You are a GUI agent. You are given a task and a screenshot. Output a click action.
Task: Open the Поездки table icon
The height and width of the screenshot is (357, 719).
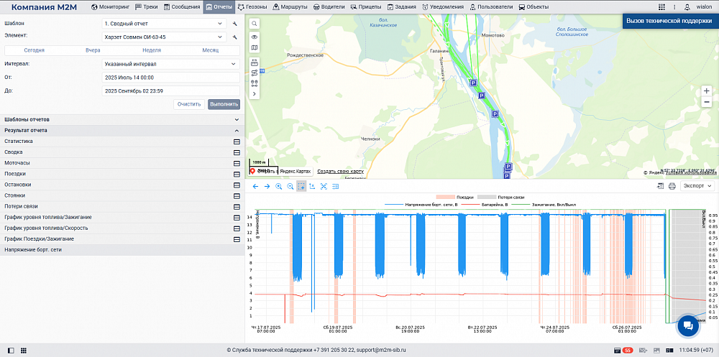[x=237, y=174]
